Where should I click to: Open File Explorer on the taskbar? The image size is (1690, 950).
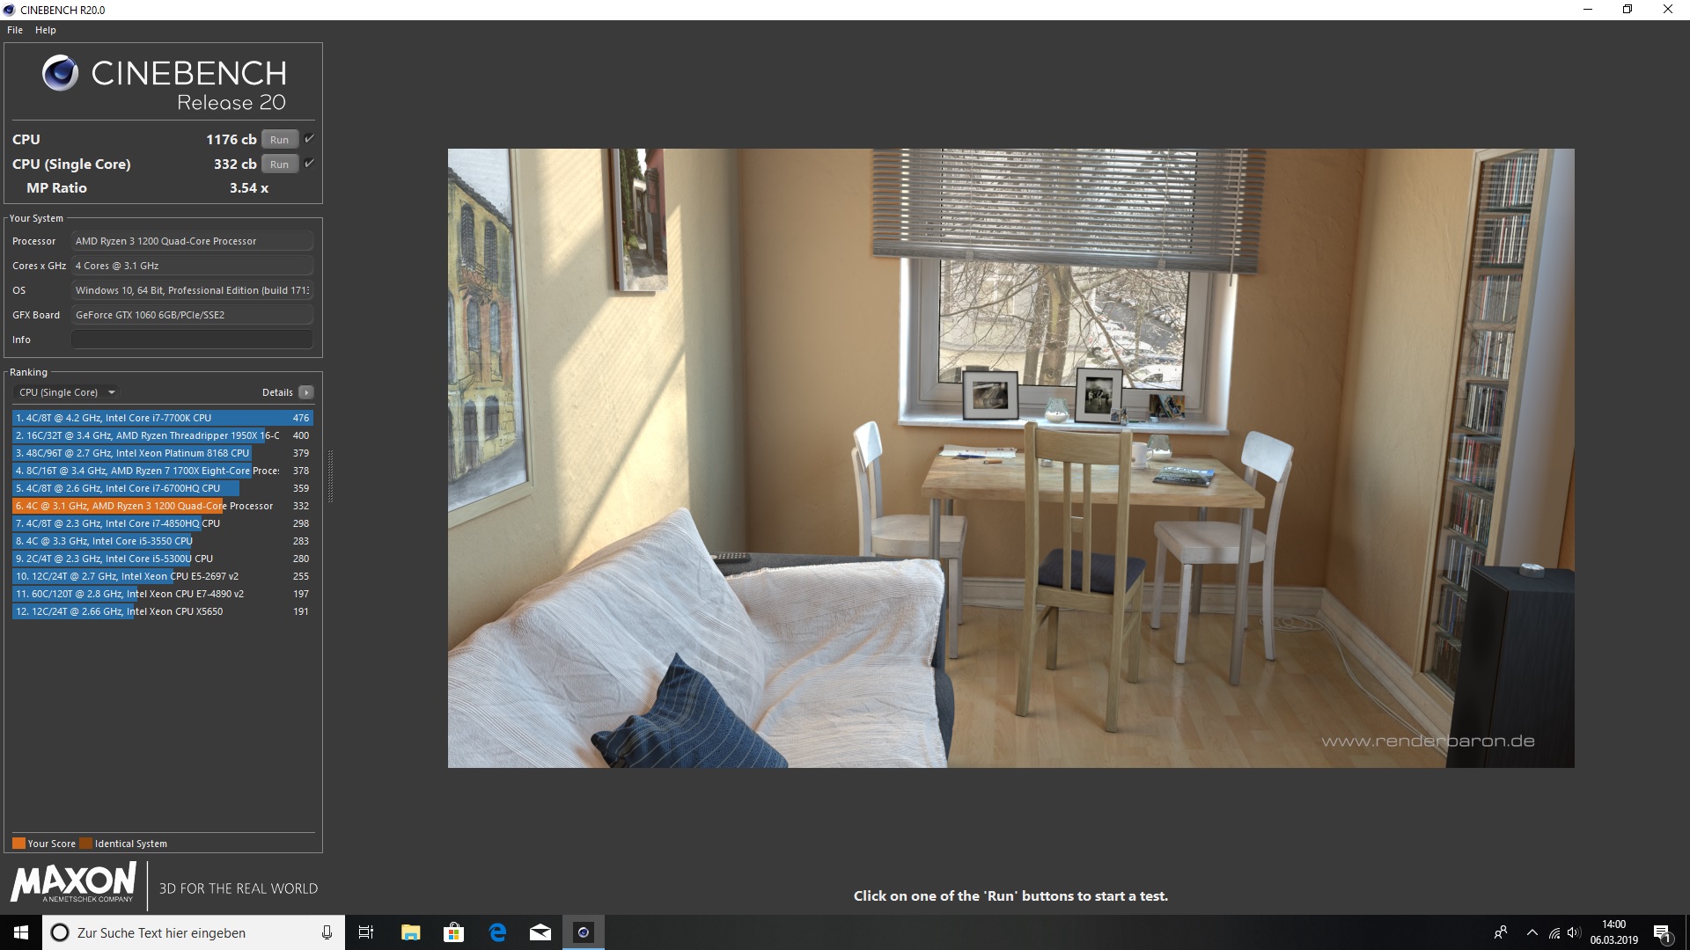click(410, 932)
